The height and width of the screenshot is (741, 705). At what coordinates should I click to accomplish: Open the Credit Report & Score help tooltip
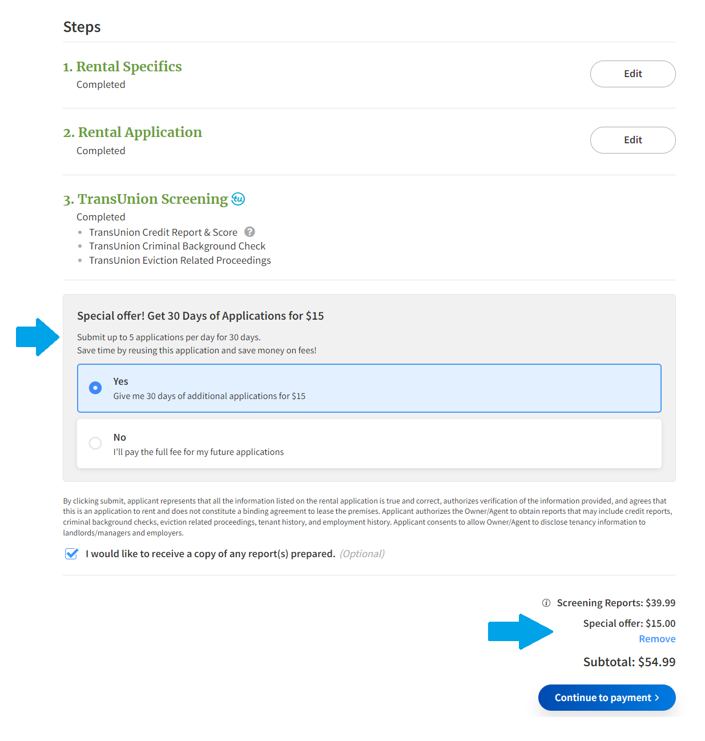[250, 232]
